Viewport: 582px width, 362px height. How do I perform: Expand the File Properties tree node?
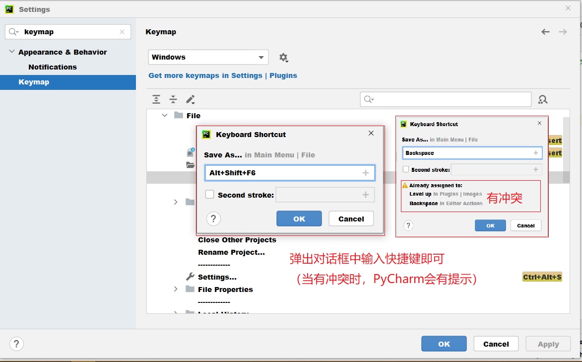[x=176, y=289]
